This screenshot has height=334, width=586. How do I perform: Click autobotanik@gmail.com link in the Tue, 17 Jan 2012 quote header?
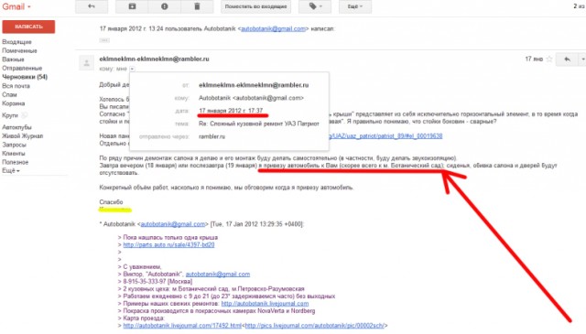[x=173, y=224]
